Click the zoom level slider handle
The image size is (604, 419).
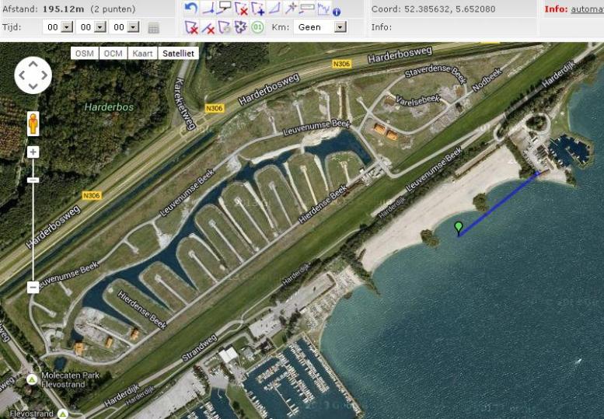[33, 180]
